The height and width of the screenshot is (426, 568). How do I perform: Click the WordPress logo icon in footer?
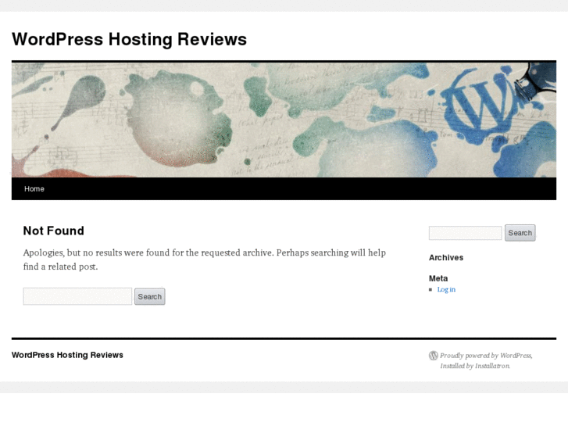click(434, 356)
